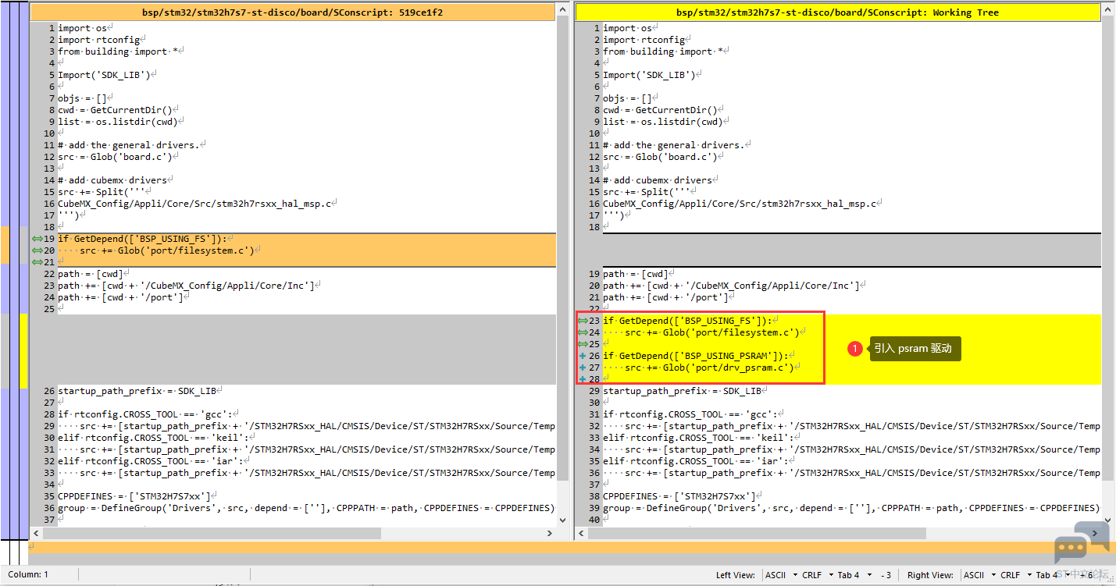Click the change marker on left line 21

pos(36,262)
